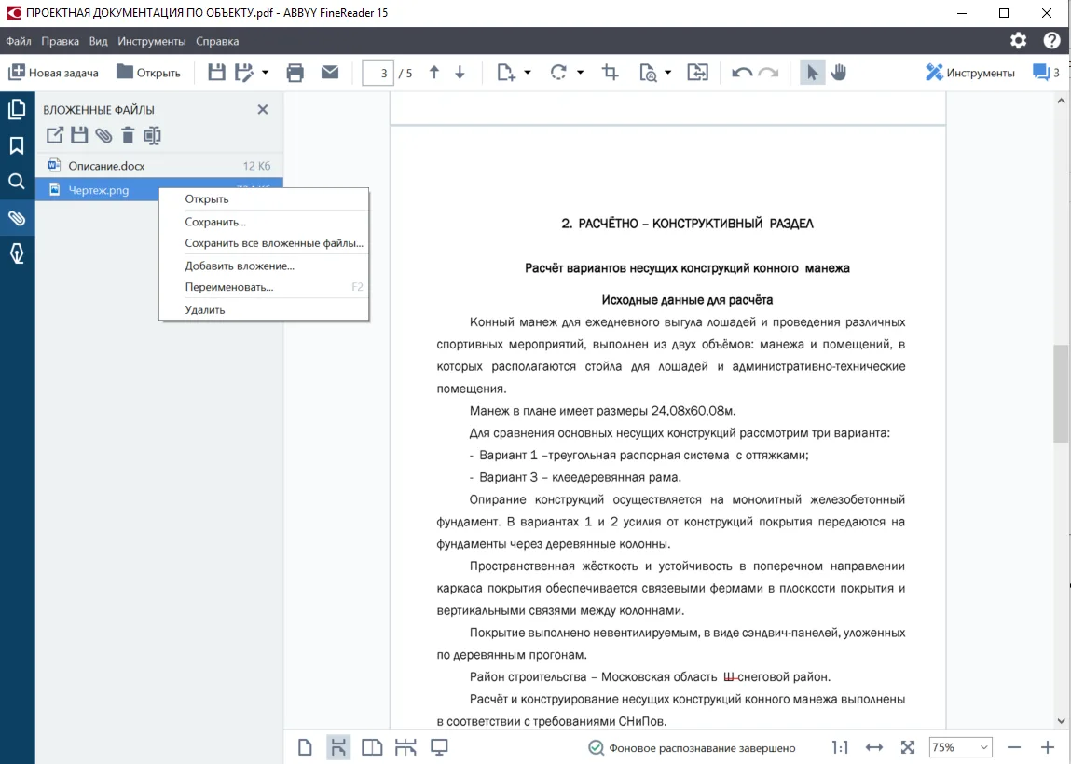Click the Crop pages icon in the toolbar
The height and width of the screenshot is (764, 1071).
(611, 73)
